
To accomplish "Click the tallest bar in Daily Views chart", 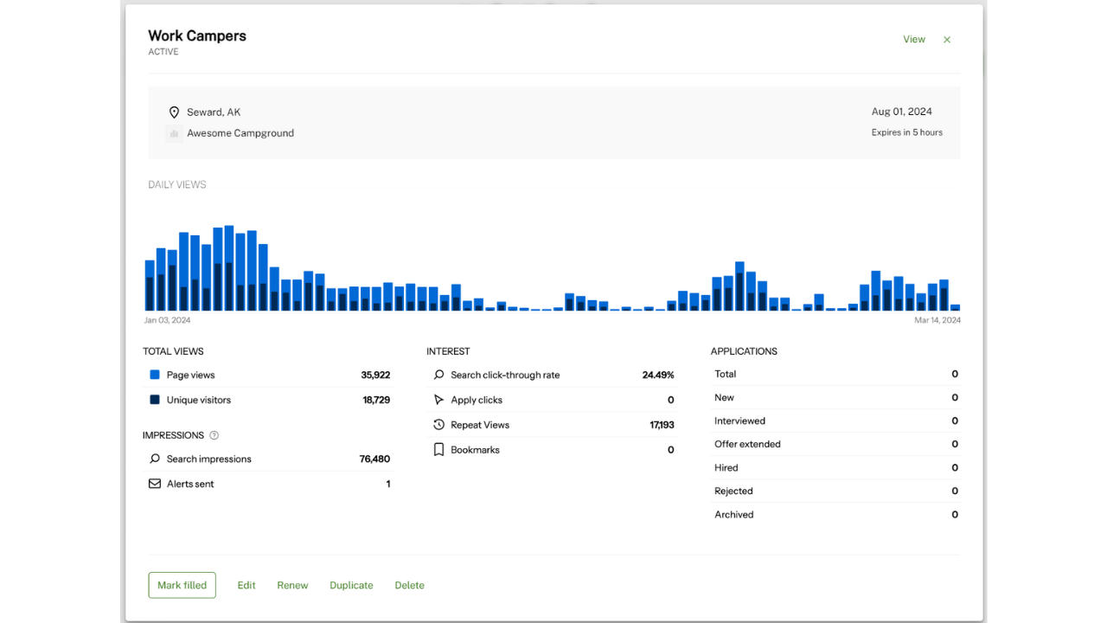I will tap(228, 260).
